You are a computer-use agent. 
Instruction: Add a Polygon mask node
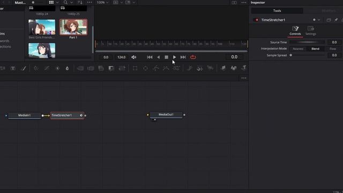pos(156,68)
